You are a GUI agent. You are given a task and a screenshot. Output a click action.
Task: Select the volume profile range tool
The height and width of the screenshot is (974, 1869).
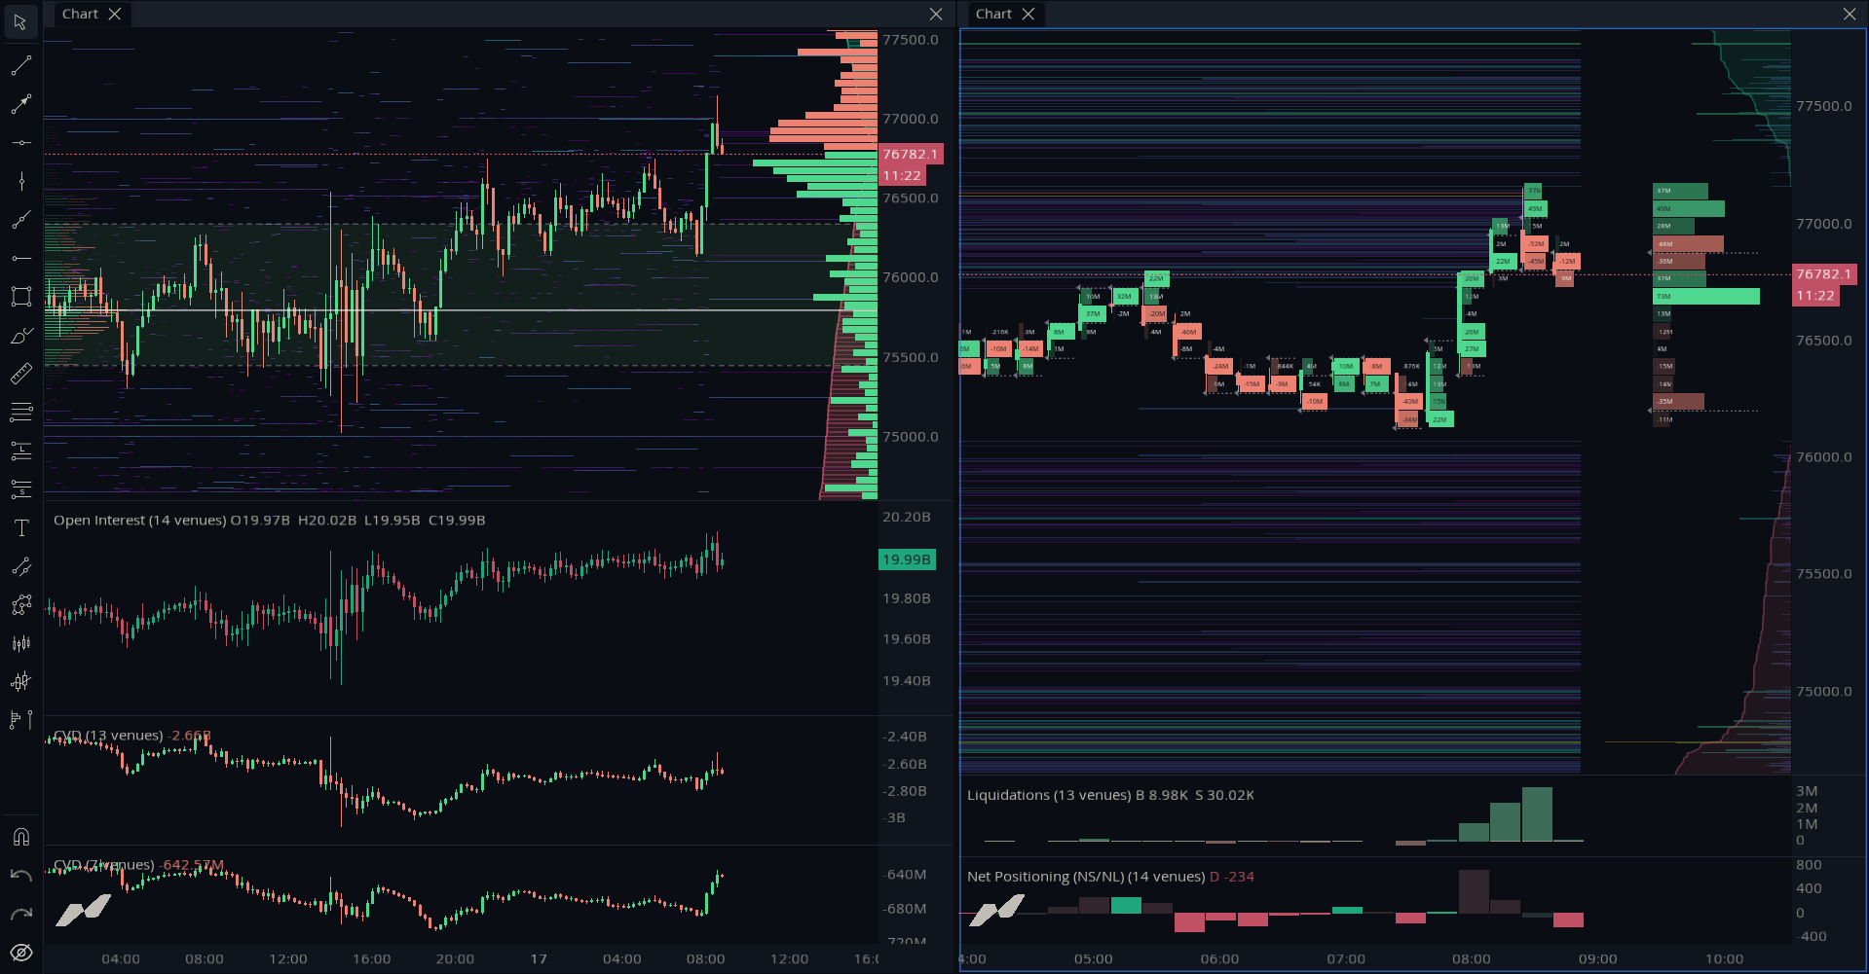coord(20,720)
